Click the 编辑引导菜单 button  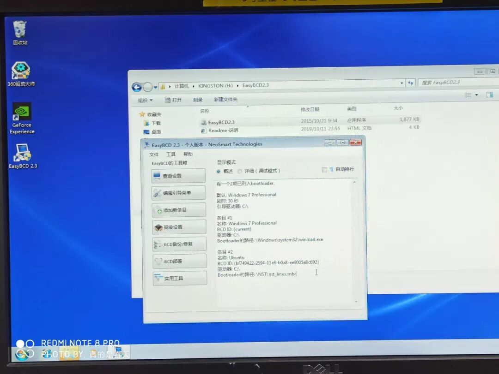coord(179,193)
